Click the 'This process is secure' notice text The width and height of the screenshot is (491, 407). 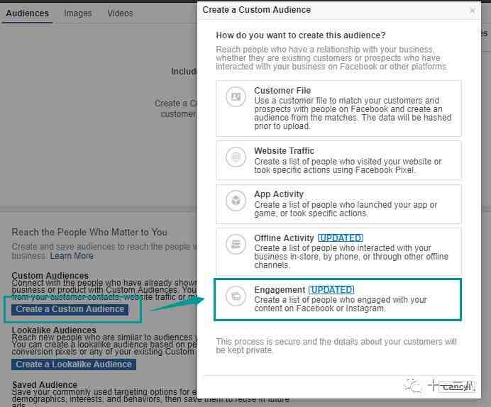336,346
